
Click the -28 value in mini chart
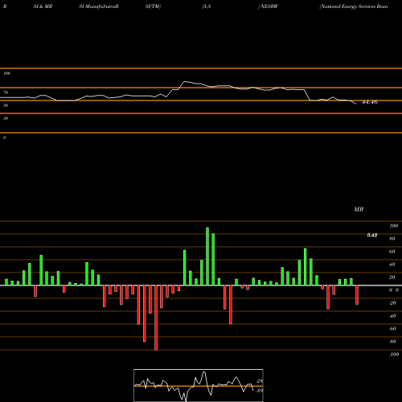[260, 381]
